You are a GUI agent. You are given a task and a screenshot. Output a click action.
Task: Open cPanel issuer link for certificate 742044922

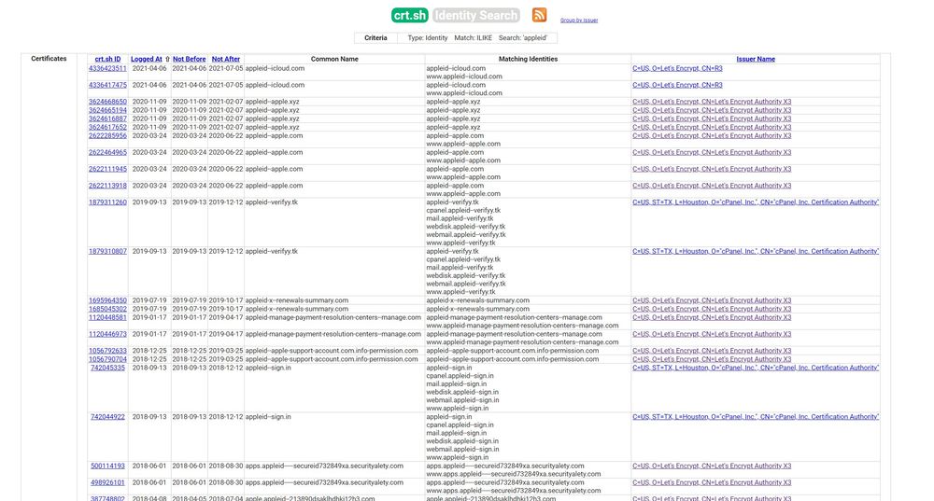756,416
